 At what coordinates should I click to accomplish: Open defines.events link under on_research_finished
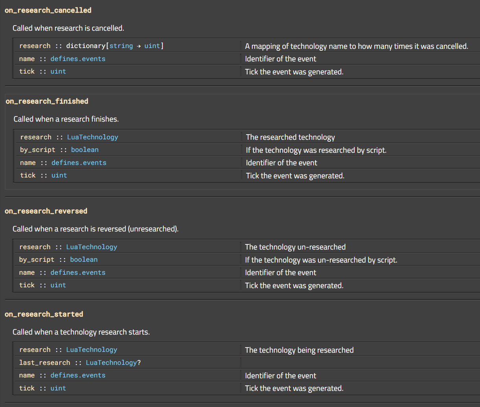click(79, 163)
